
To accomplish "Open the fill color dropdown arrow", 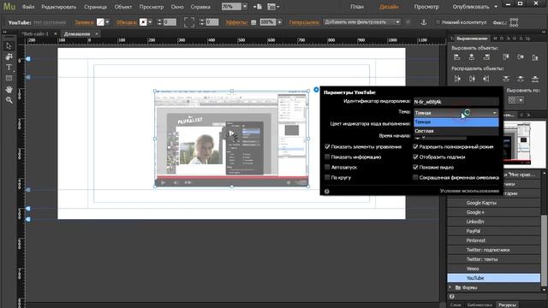I will [x=107, y=22].
